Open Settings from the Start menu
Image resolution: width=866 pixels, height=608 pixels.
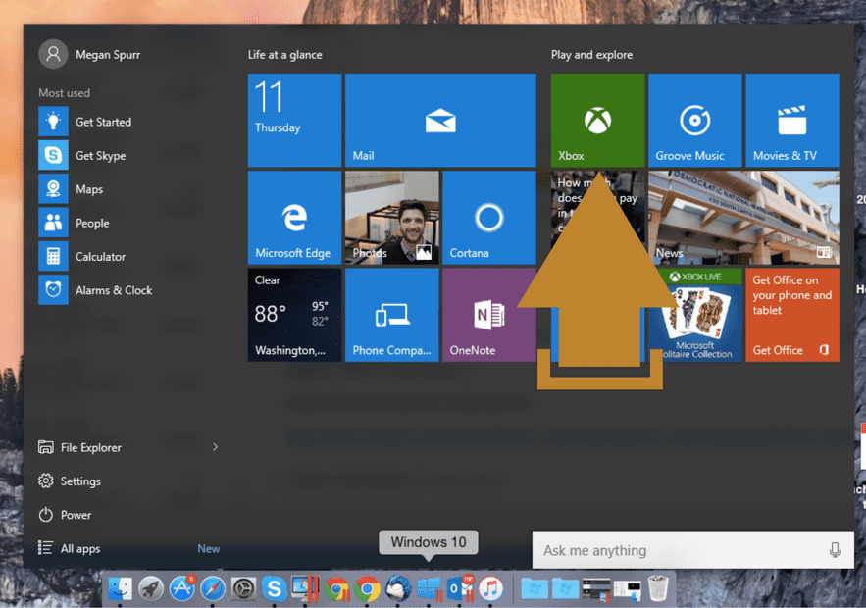(x=70, y=481)
